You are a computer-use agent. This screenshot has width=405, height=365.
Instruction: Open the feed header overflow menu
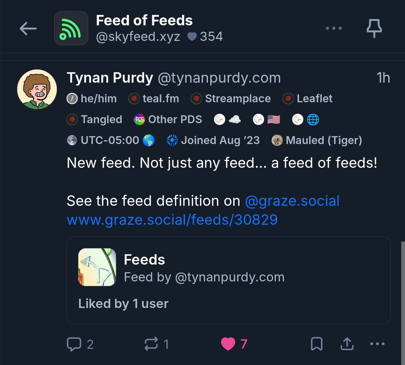[334, 28]
